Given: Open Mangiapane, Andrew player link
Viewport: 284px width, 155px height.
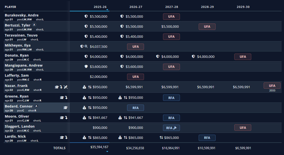Looking at the screenshot, I should 24,65.
